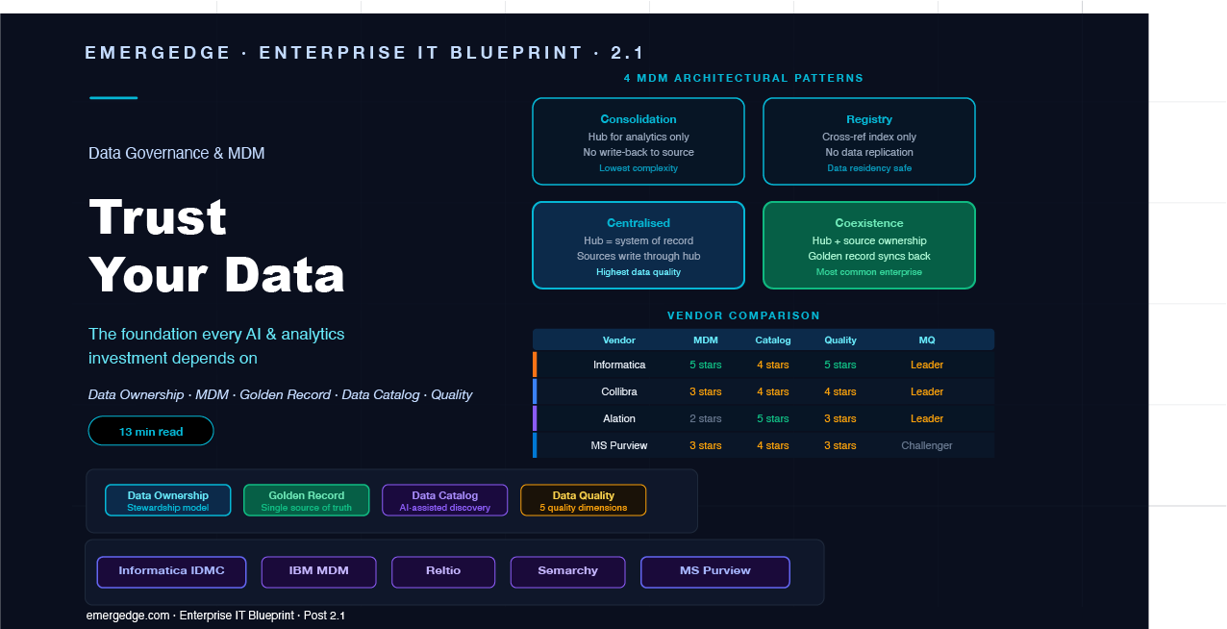Click the Vendor column header

[619, 340]
